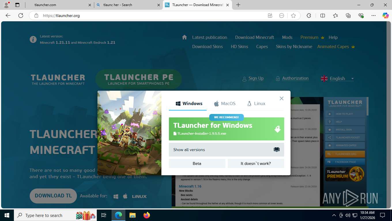This screenshot has height=221, width=392.
Task: Open Task View on the taskbar
Action: (x=104, y=215)
